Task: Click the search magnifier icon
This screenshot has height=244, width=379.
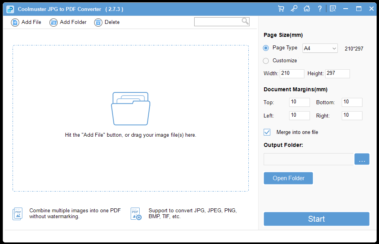Action: (245, 22)
